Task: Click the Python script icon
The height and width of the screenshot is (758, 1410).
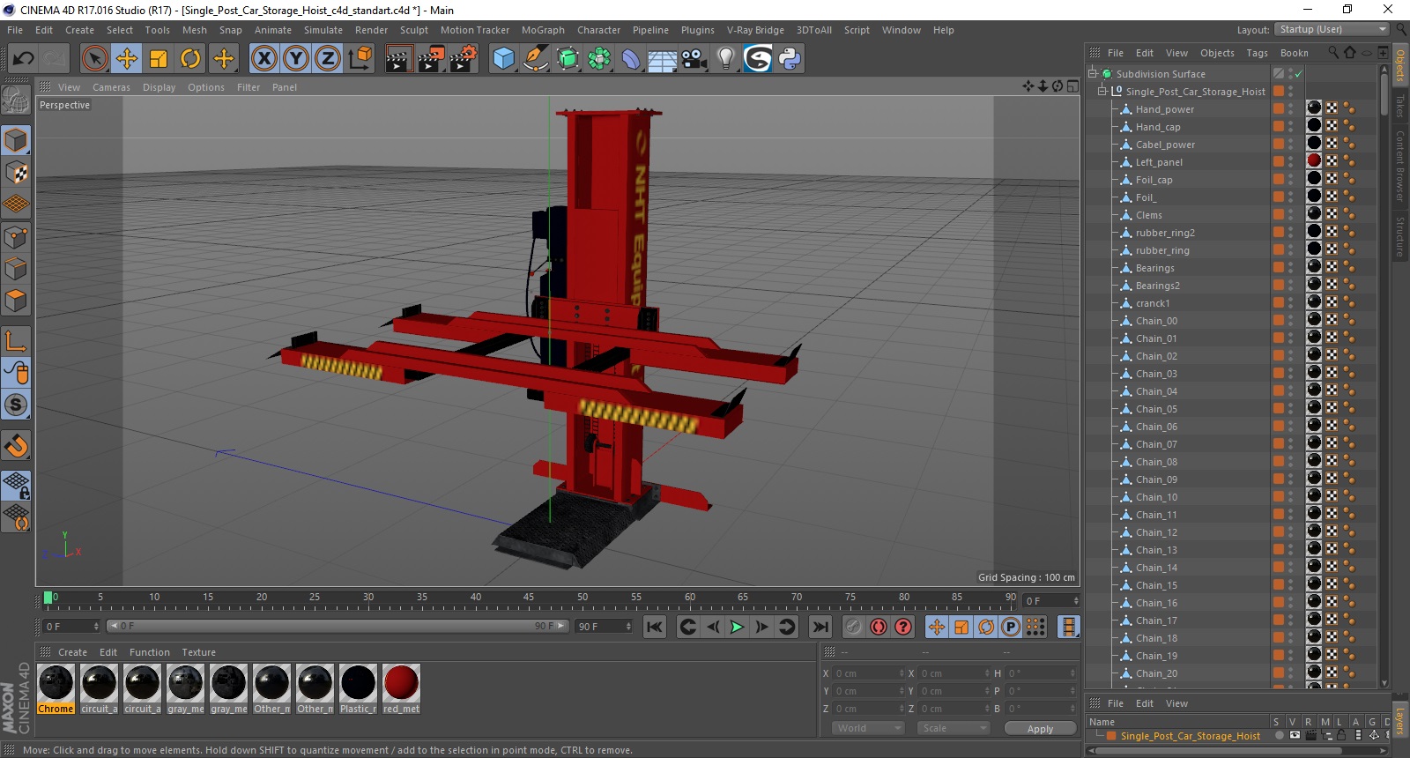Action: [x=790, y=59]
